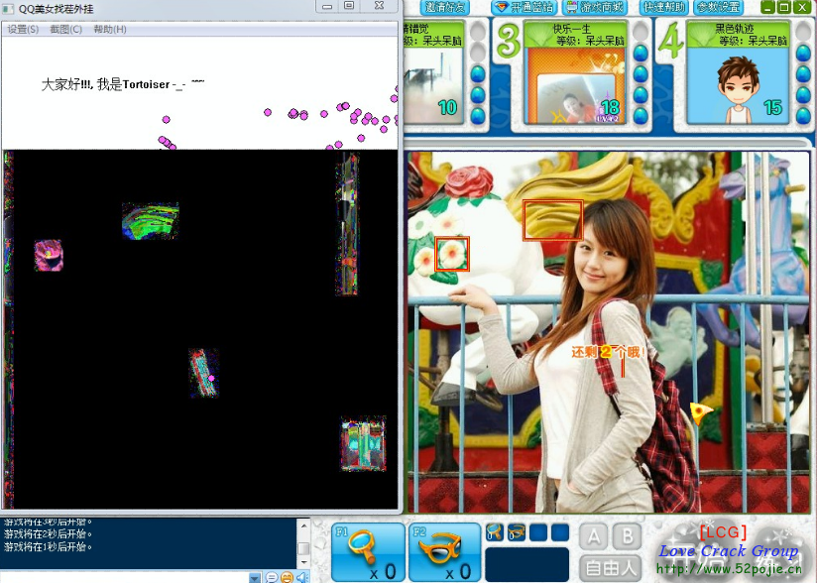Click green swirl difference patch in black panel
Viewport: 817px width, 583px height.
151,221
